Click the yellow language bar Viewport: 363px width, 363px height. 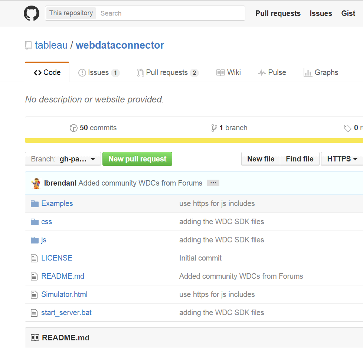(194, 141)
